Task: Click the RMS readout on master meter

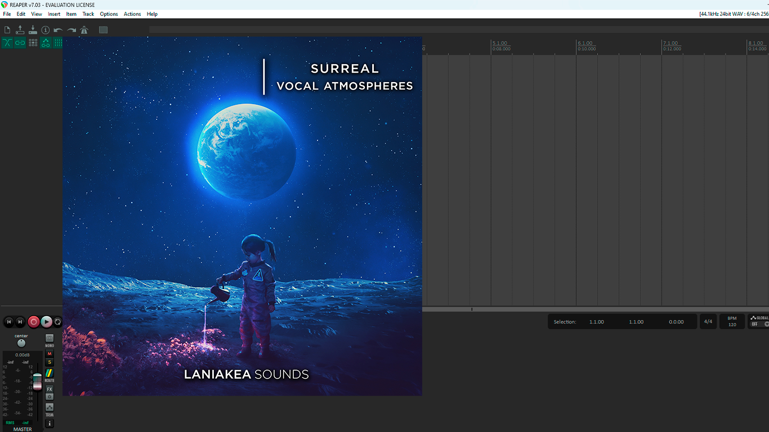Action: click(x=10, y=422)
